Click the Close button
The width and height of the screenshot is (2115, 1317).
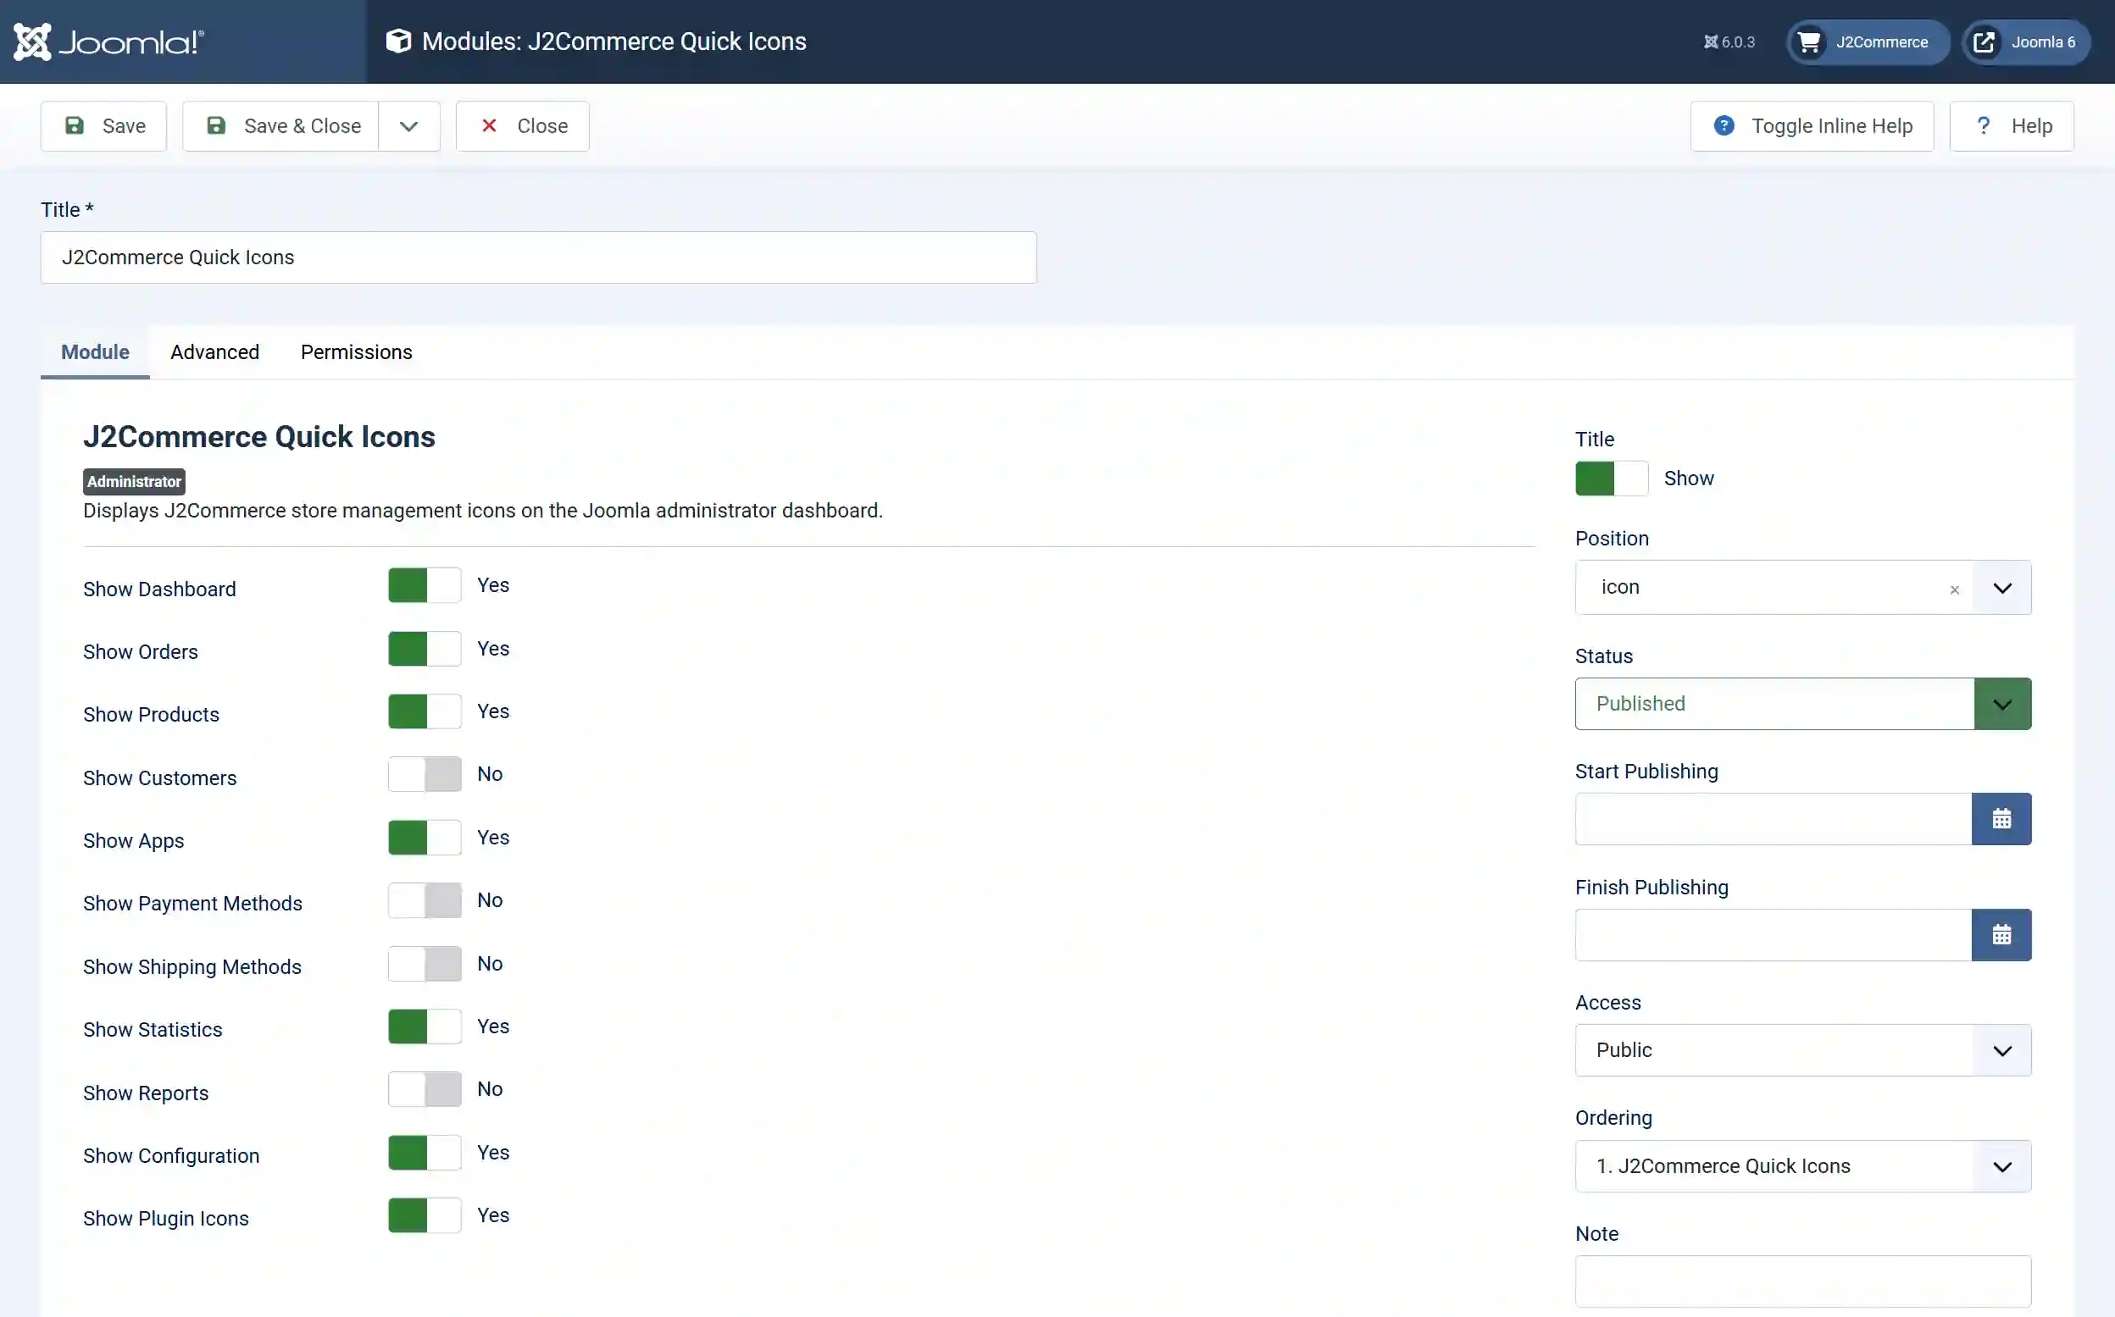click(523, 126)
